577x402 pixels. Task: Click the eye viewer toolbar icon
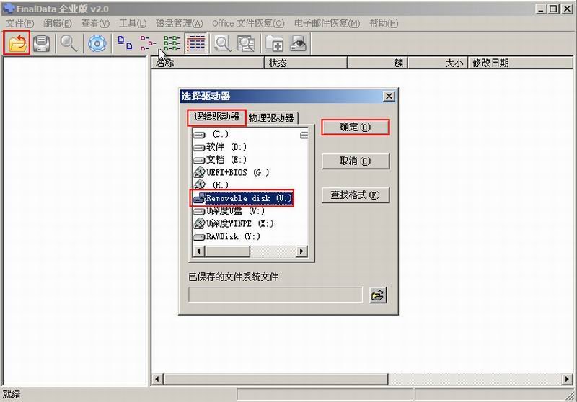[x=298, y=43]
